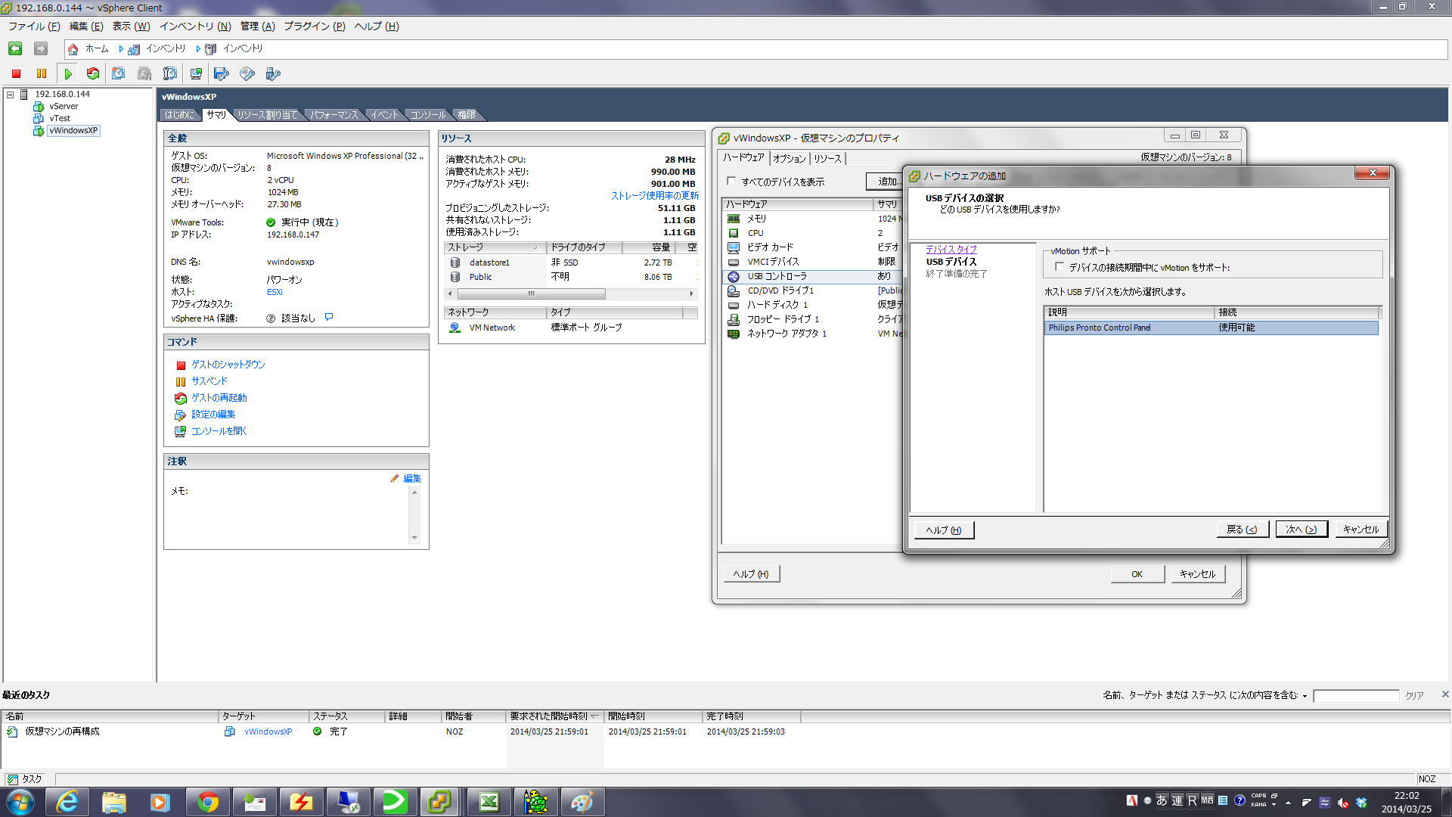1452x817 pixels.
Task: Open the インベントリ (N) menu
Action: click(x=194, y=26)
